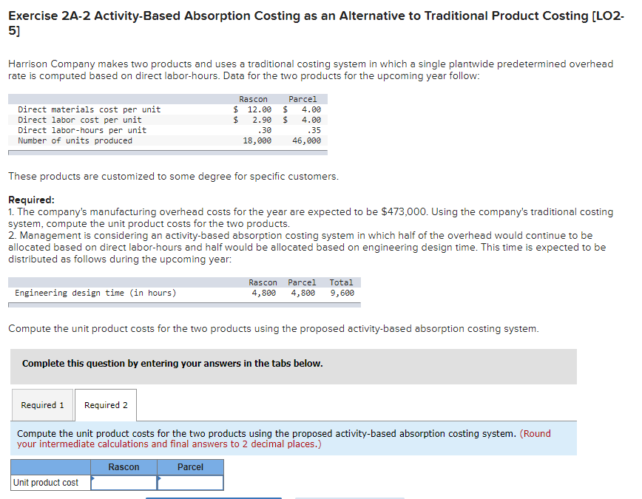Click the blue underline below the answer table
The height and width of the screenshot is (499, 642).
coord(213,498)
